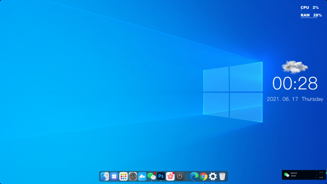Open the Recycle Bin in dock
327x184 pixels.
tap(222, 176)
